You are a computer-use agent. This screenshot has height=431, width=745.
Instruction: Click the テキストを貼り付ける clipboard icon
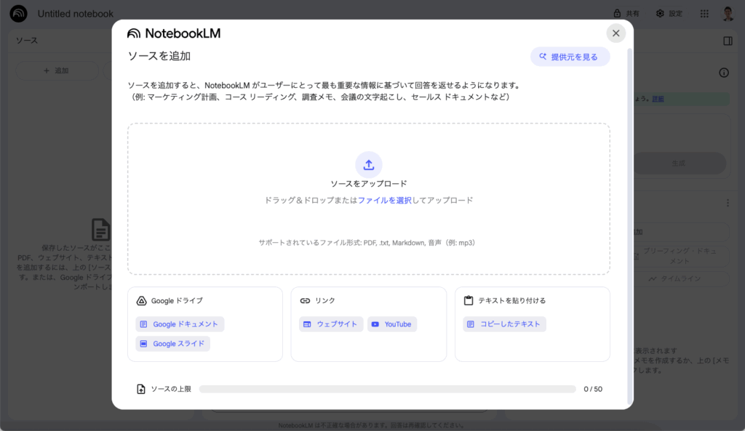469,300
